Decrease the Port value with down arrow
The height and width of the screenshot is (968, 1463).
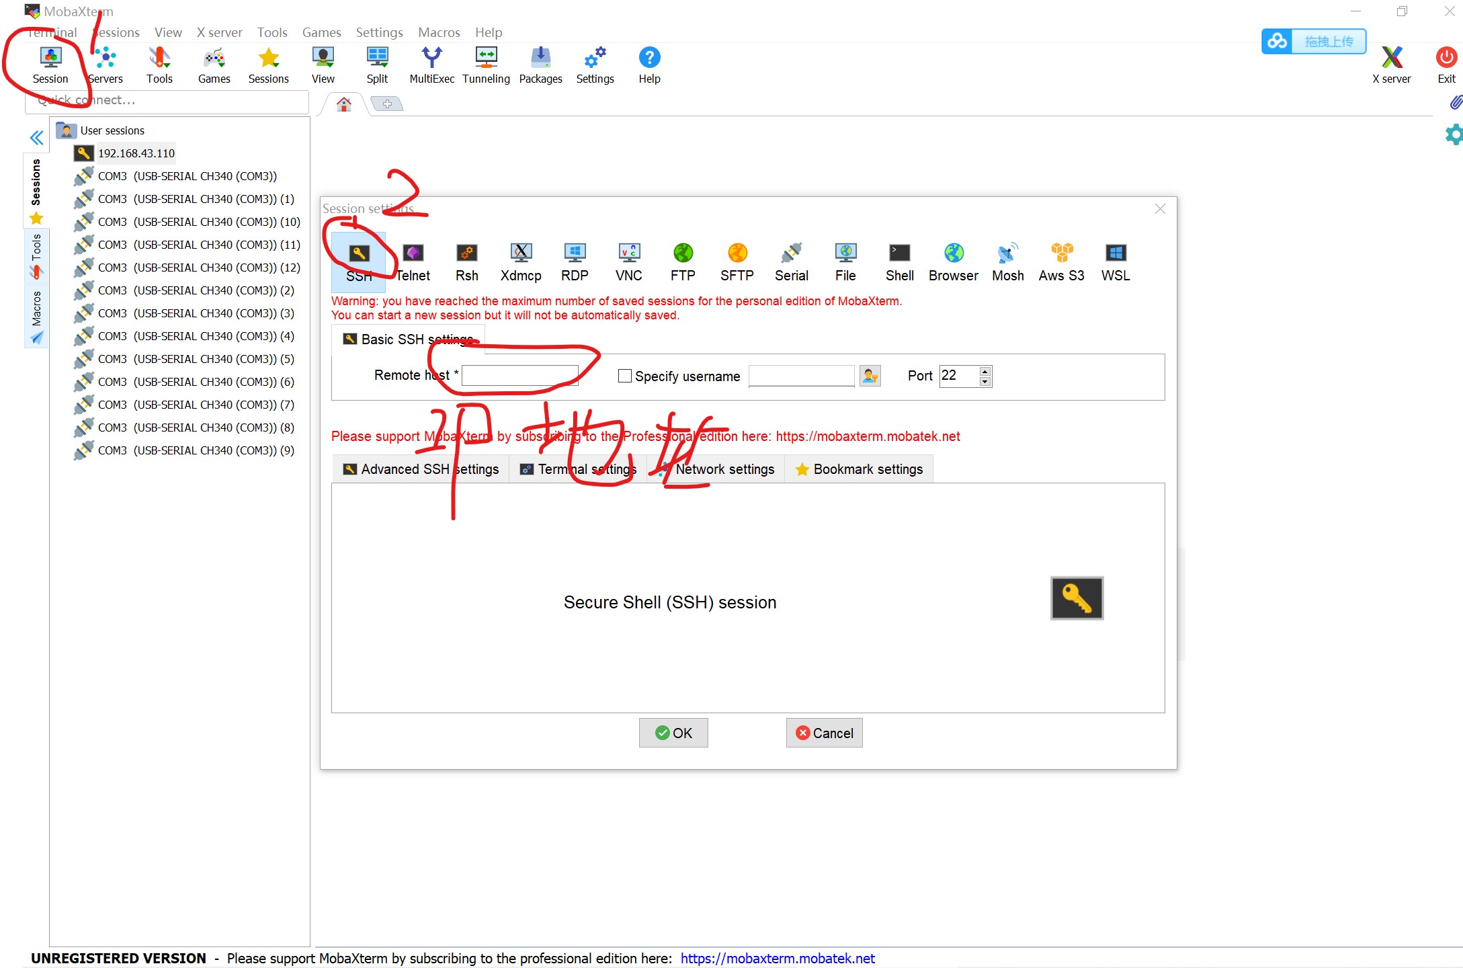coord(985,382)
